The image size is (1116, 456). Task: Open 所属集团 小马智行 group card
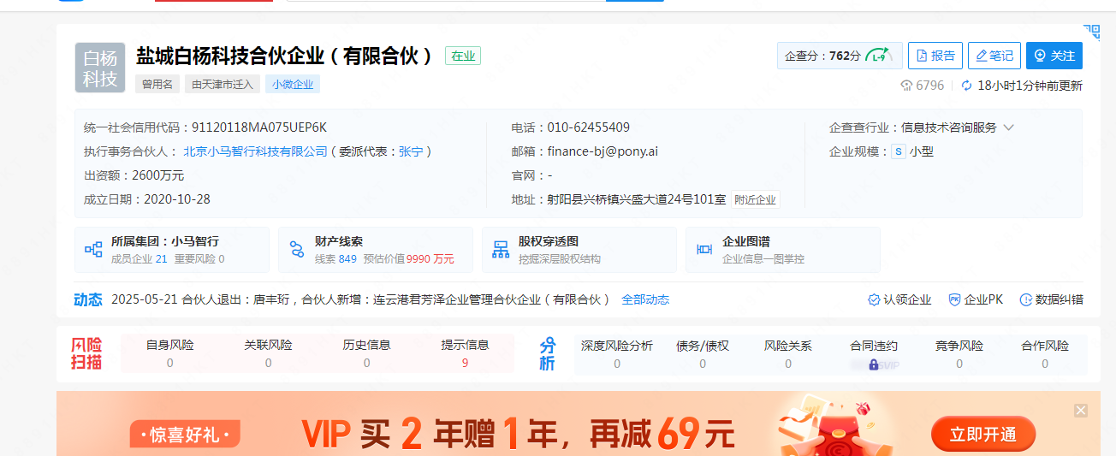click(172, 250)
